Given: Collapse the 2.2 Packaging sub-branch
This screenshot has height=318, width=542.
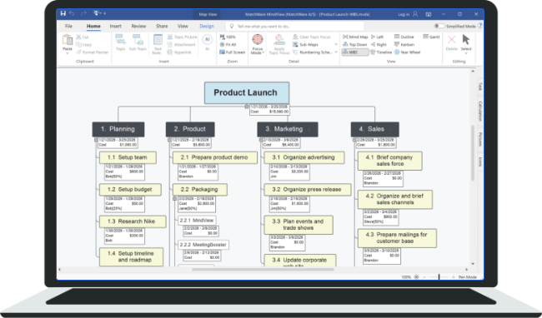Looking at the screenshot, I should (174, 199).
